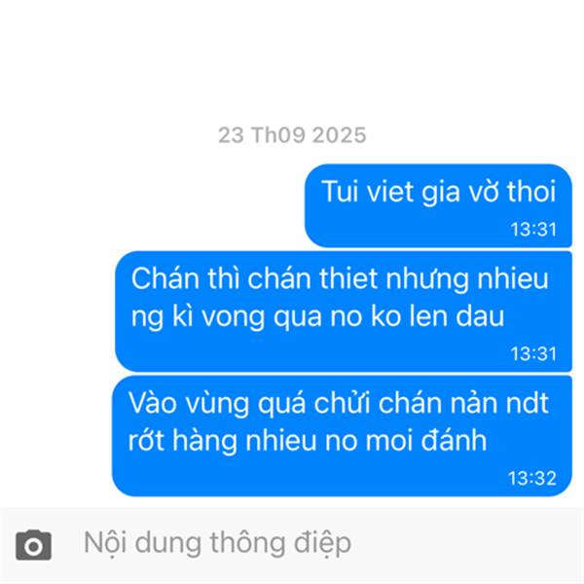Tap the camera icon to attach photo
The image size is (584, 584).
click(x=33, y=545)
